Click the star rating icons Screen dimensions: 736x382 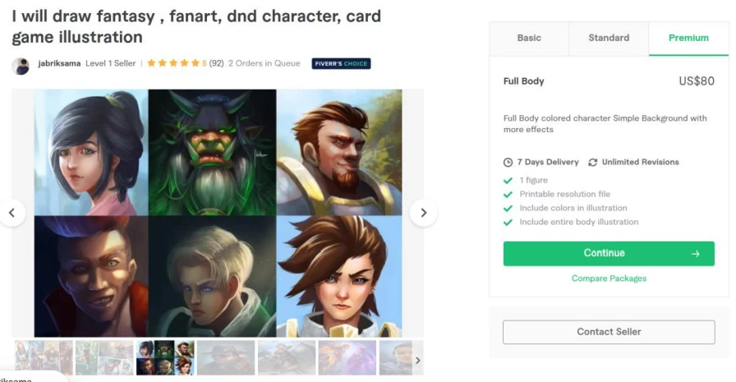coord(173,63)
